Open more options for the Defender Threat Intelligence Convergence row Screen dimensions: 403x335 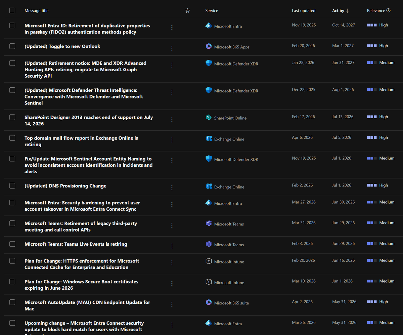(x=172, y=92)
